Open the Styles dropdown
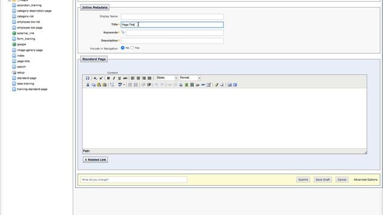Screen dimensions: 383x215 click(166, 78)
